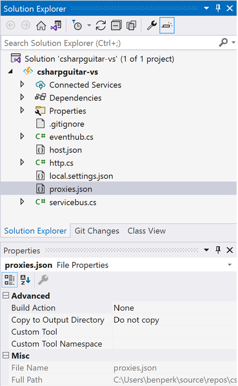Toggle Categorized view in Properties panel
The image size is (238, 386).
10,279
